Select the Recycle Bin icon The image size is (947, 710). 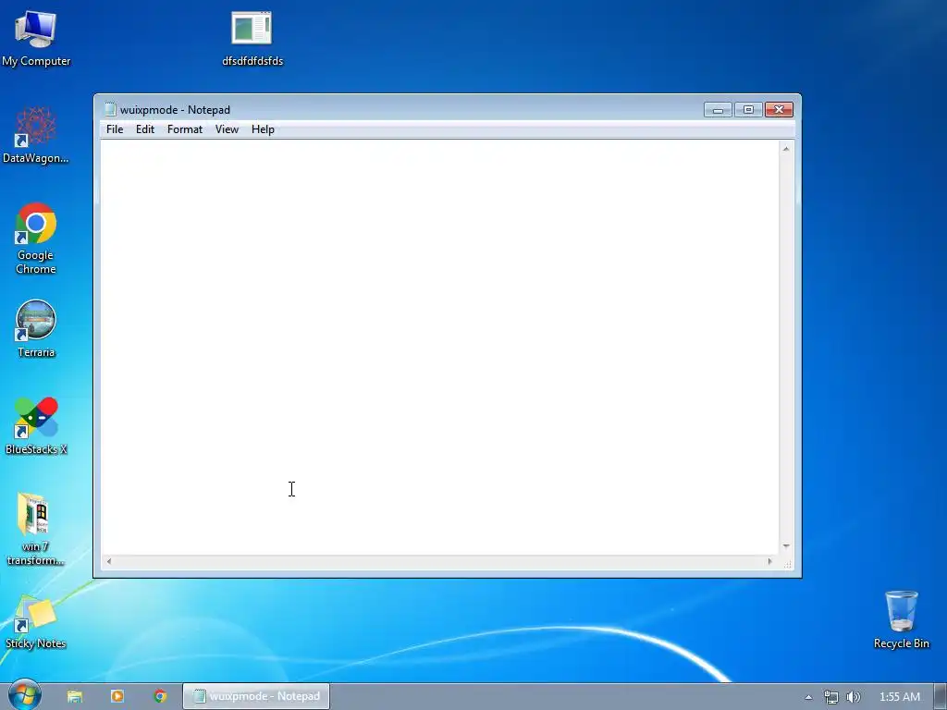pyautogui.click(x=901, y=620)
